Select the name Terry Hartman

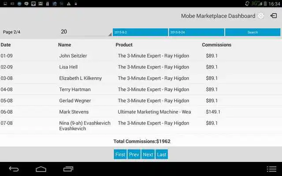click(75, 89)
